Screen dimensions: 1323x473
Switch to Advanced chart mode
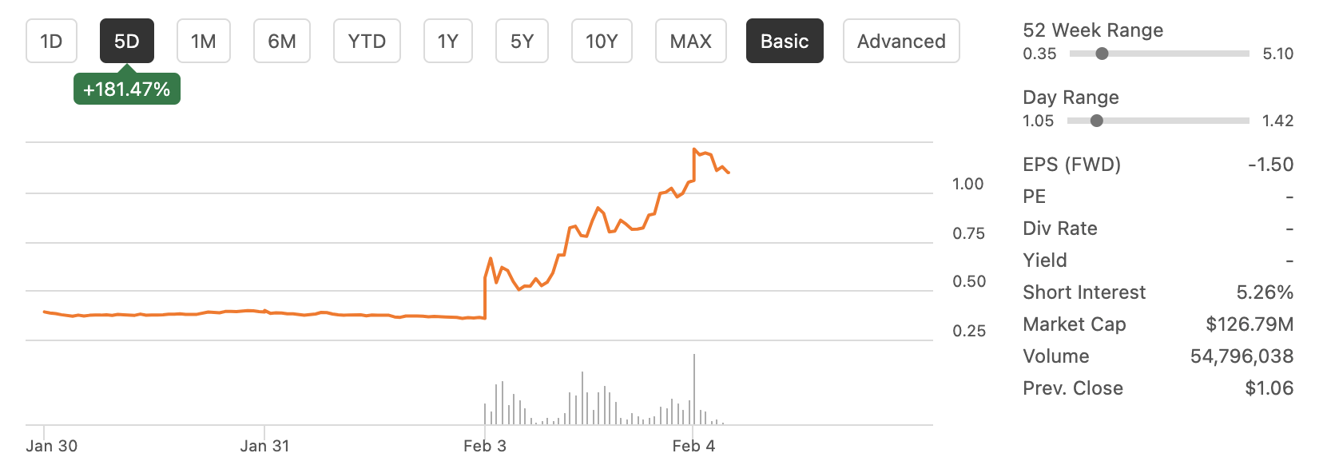pyautogui.click(x=901, y=41)
